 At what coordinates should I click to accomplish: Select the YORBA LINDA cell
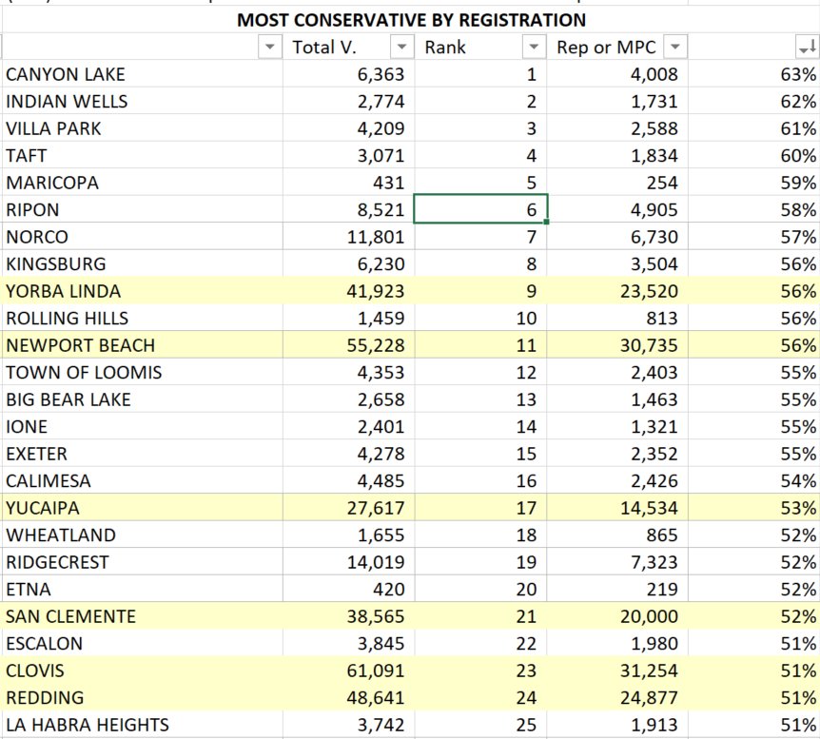pyautogui.click(x=143, y=291)
